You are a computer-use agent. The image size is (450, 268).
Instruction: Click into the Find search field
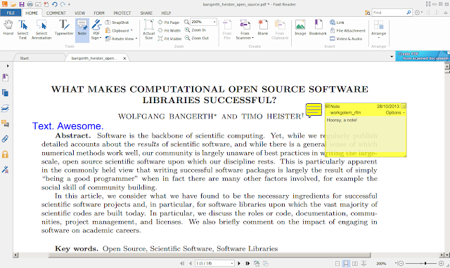(x=389, y=13)
